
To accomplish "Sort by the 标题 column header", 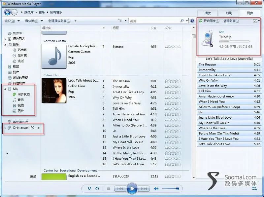I will click(x=116, y=28).
